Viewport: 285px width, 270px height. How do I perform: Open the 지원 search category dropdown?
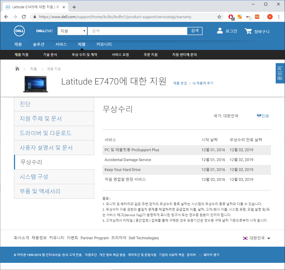click(72, 31)
